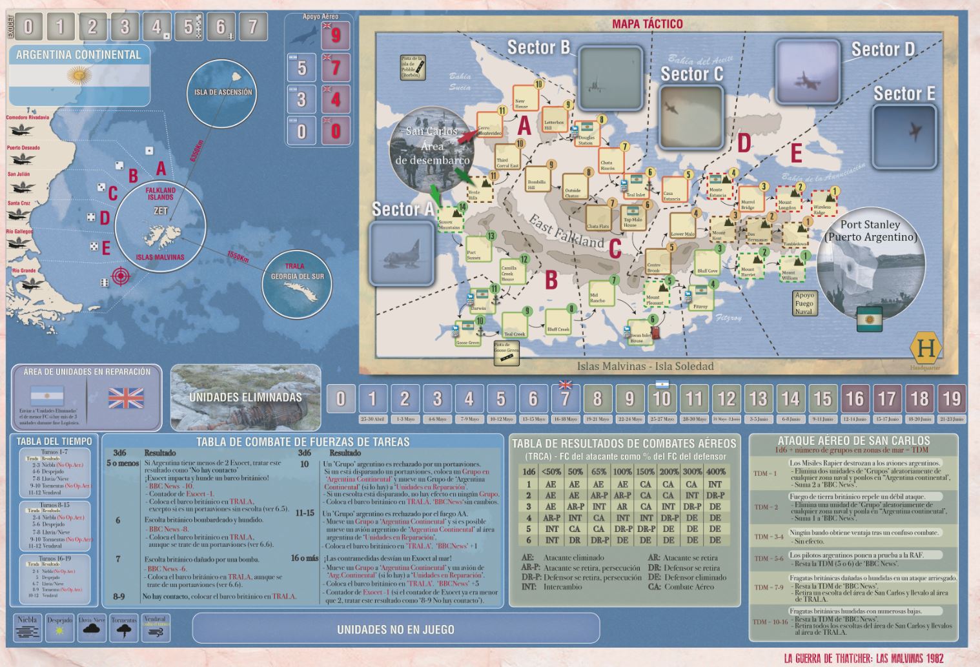Select Exocet track box 4
The height and width of the screenshot is (667, 980).
click(x=157, y=27)
